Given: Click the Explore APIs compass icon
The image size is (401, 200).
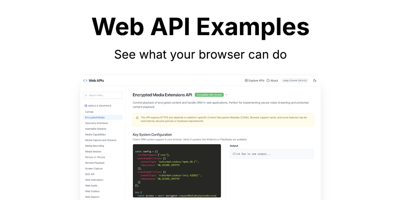Looking at the screenshot, I should coord(246,80).
